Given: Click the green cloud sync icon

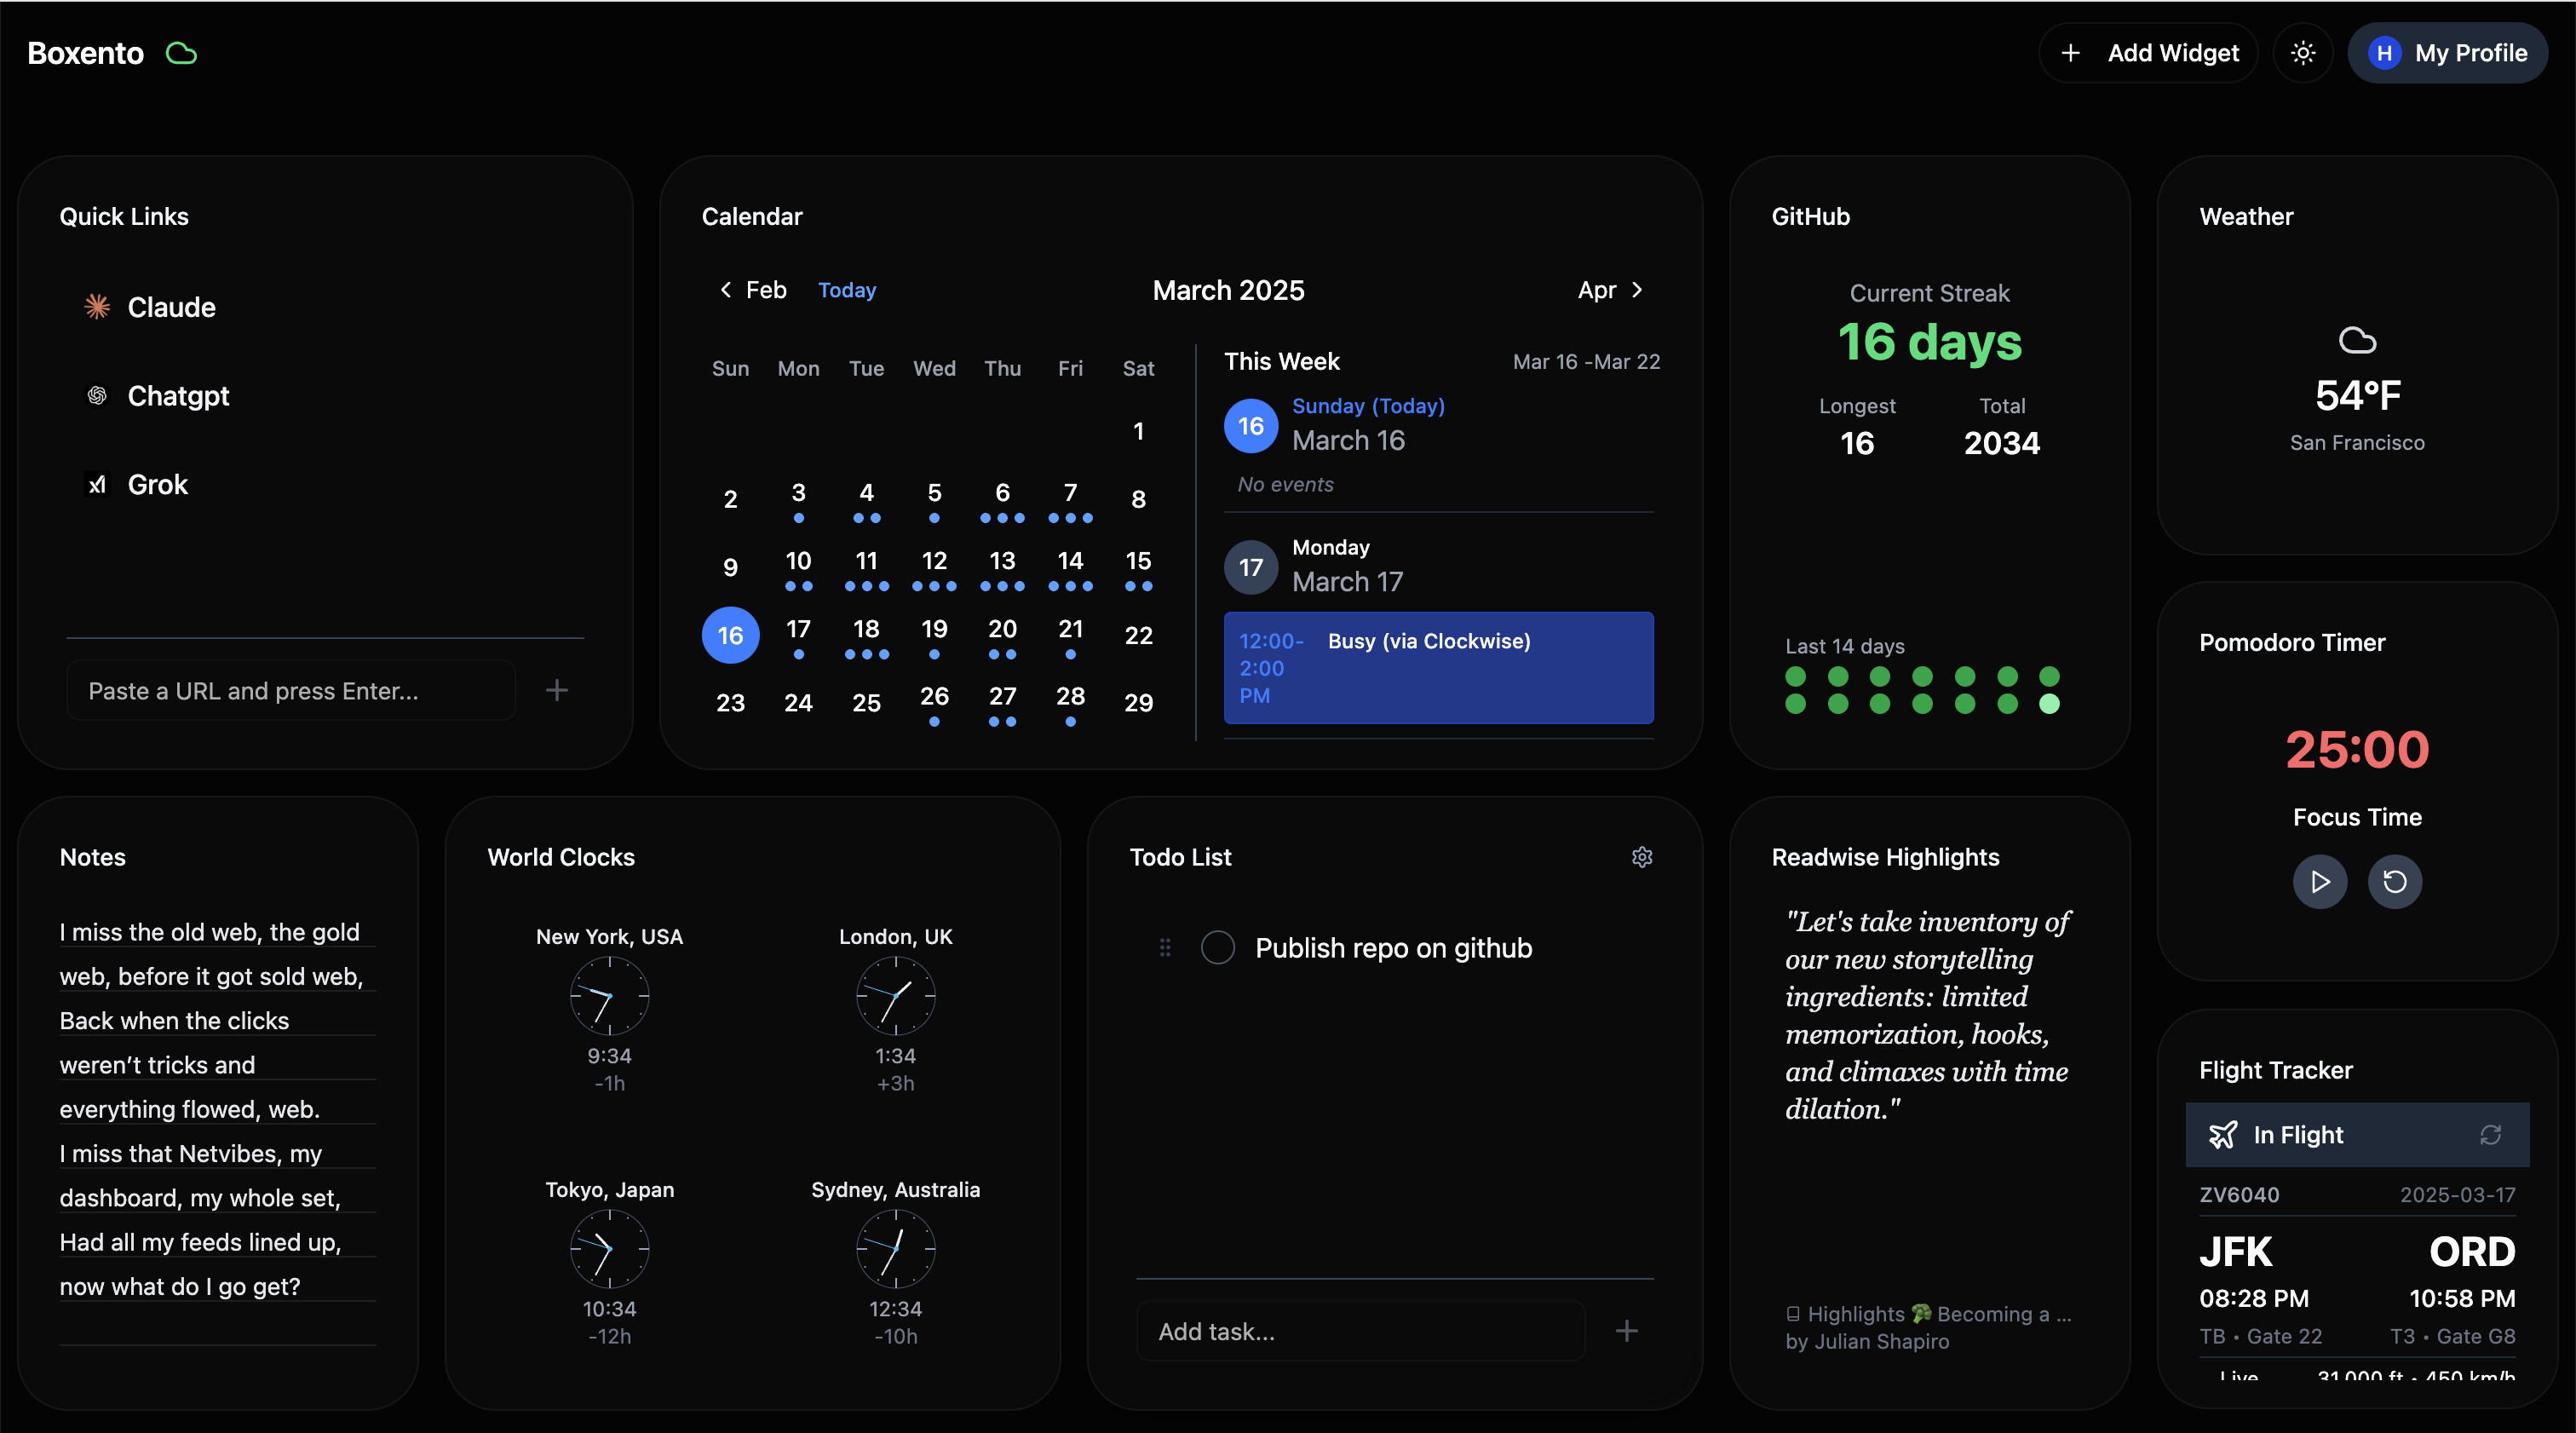Looking at the screenshot, I should click(181, 53).
